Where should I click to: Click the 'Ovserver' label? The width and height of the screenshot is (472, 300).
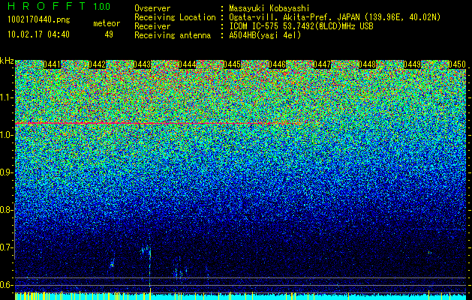[x=152, y=8]
